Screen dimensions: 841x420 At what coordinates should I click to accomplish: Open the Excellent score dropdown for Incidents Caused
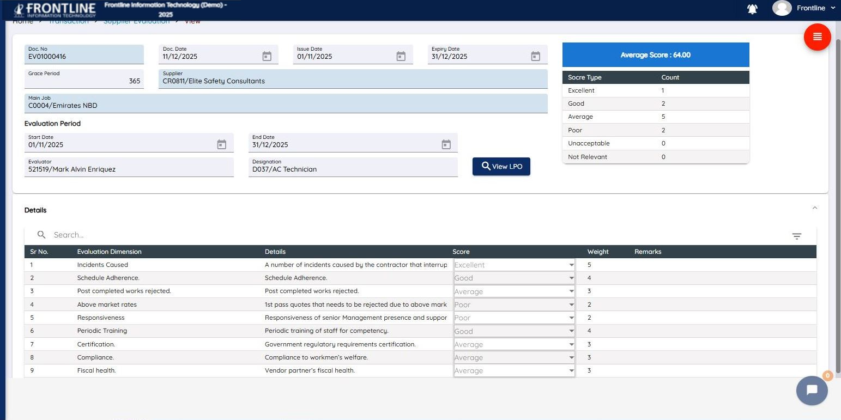pyautogui.click(x=571, y=265)
